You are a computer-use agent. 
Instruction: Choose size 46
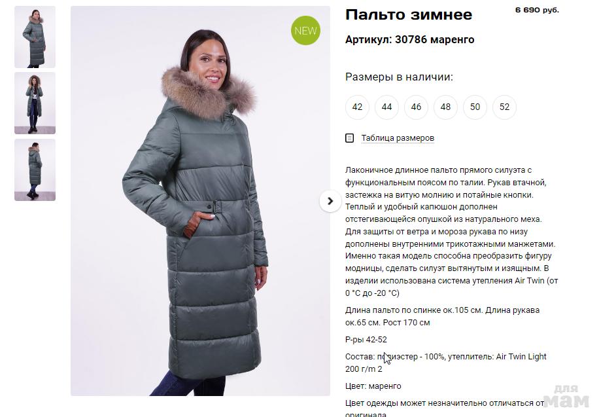pyautogui.click(x=416, y=107)
